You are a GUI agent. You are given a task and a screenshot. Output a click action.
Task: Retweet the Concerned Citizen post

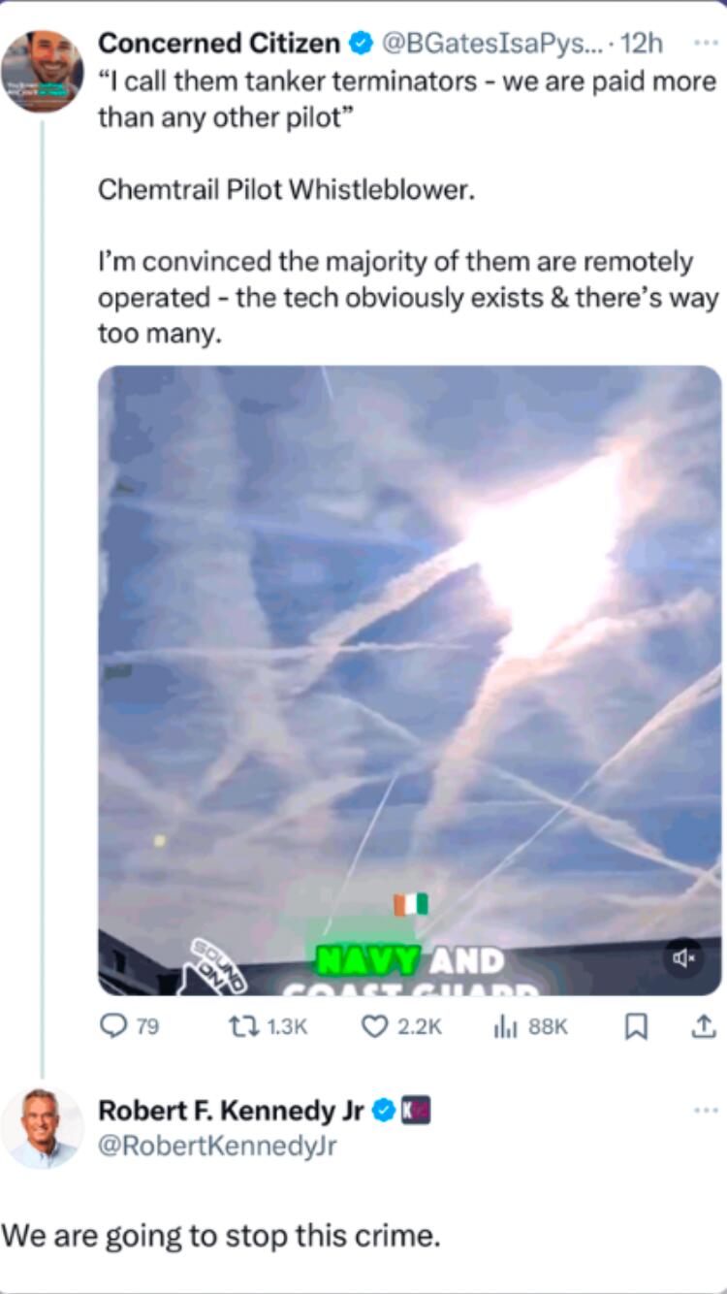pos(271,1026)
